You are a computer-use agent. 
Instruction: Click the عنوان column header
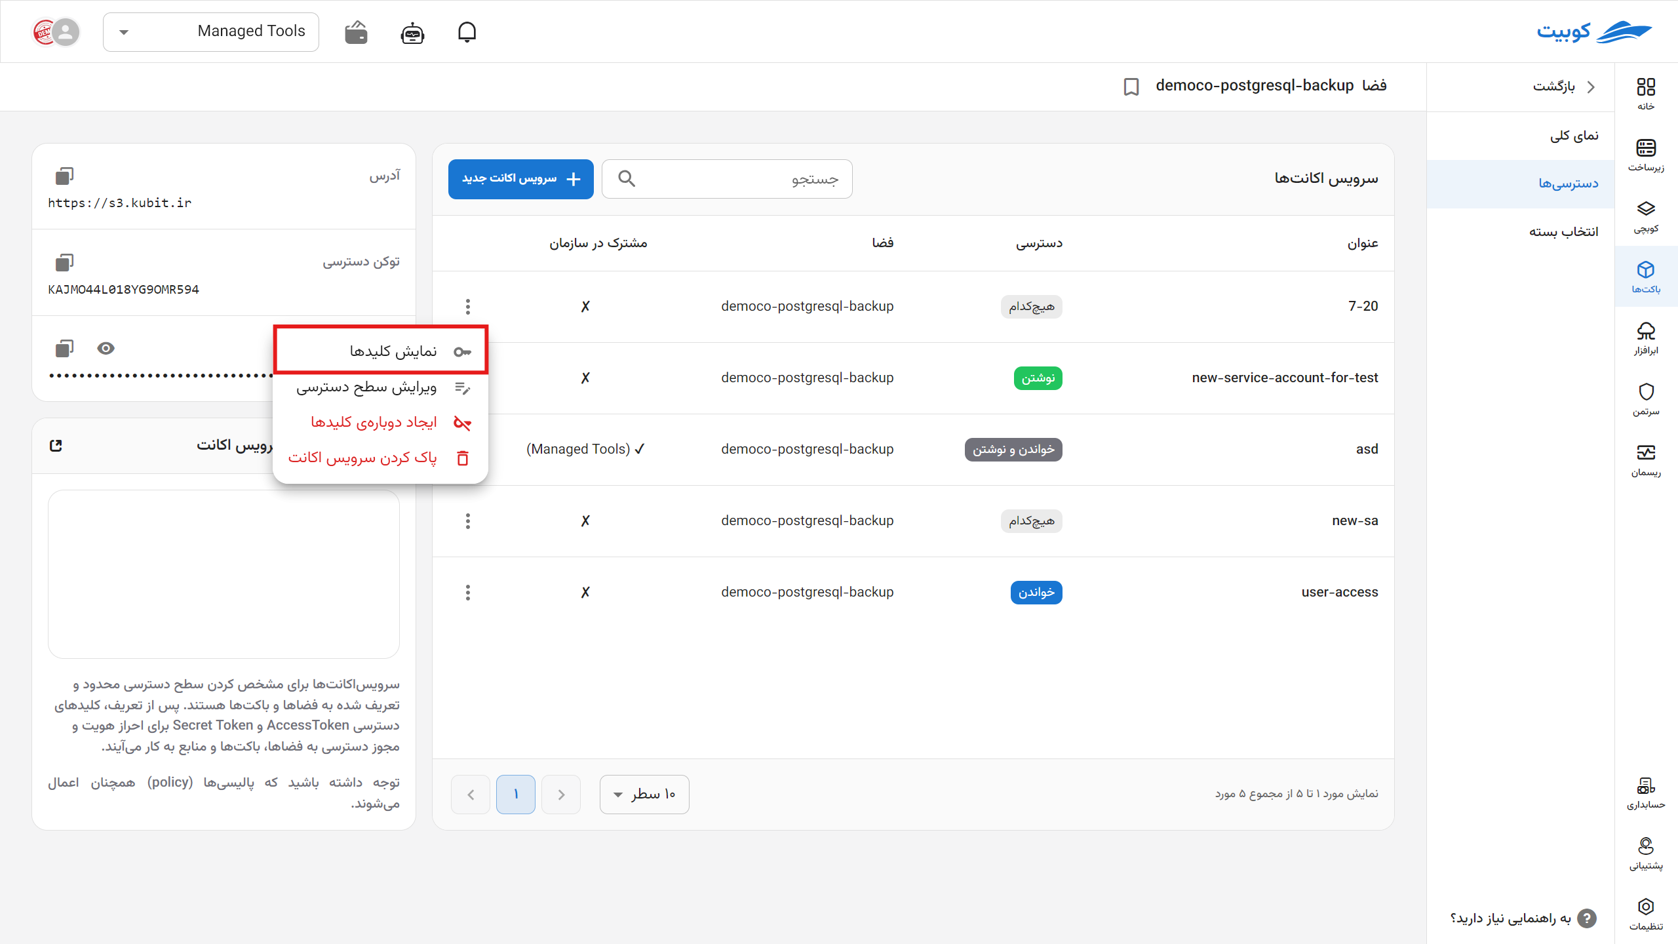point(1363,243)
